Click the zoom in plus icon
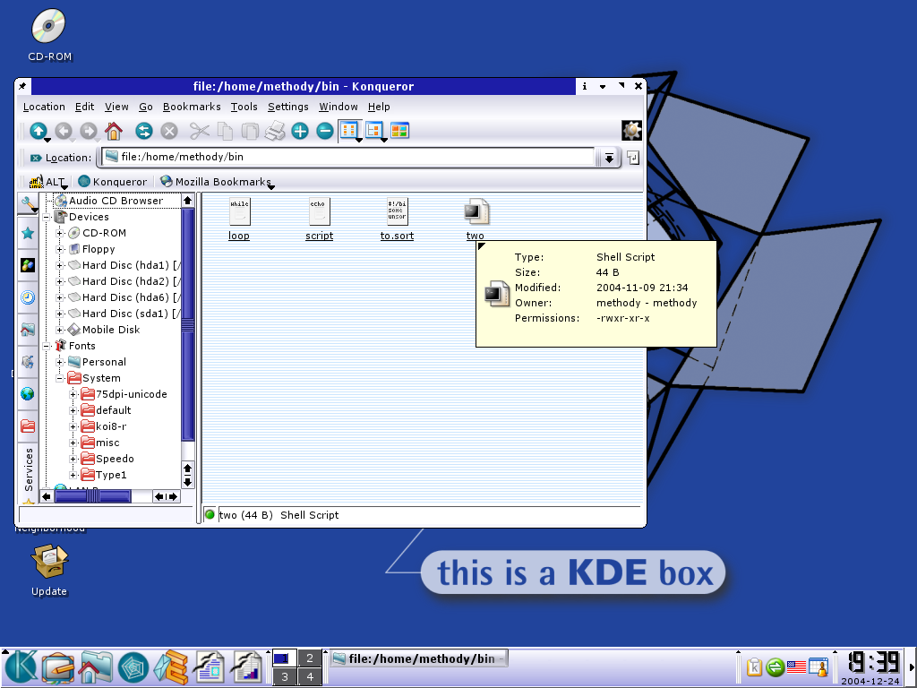 pyautogui.click(x=300, y=132)
